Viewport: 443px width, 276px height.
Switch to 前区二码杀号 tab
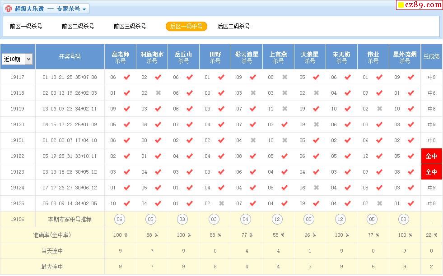tap(78, 26)
